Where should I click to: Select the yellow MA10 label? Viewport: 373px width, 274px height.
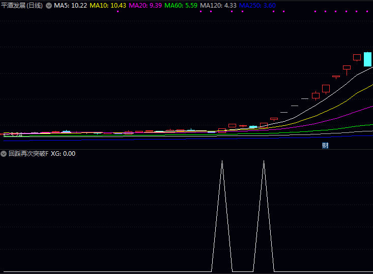coord(108,6)
